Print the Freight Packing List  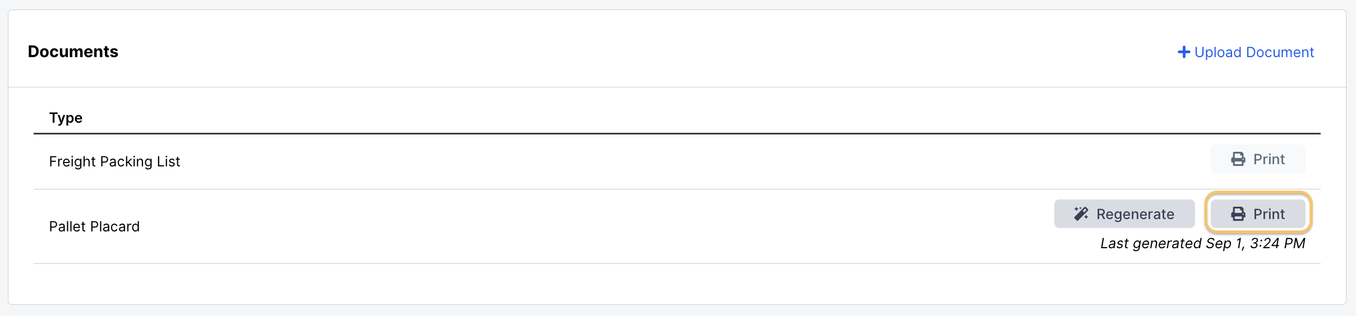[x=1258, y=159]
